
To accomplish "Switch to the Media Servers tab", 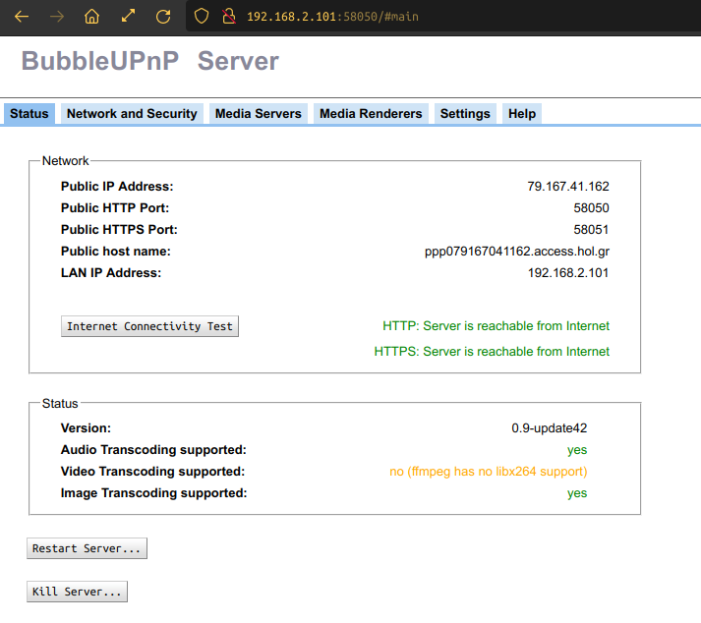I will tap(259, 114).
